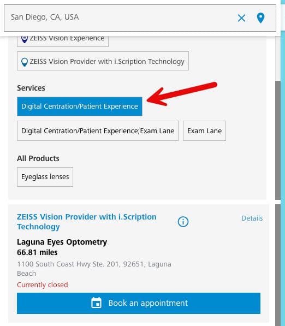Click the results list scrollbar
This screenshot has height=326, width=285.
[x=278, y=265]
